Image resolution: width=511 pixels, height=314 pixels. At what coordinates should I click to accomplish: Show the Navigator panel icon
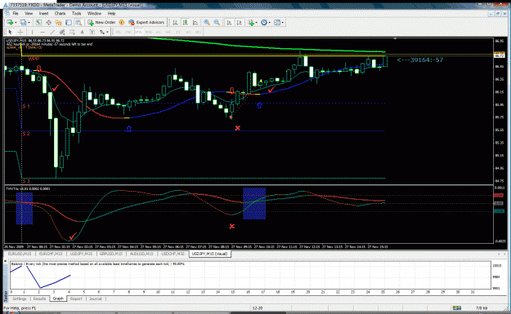58,22
